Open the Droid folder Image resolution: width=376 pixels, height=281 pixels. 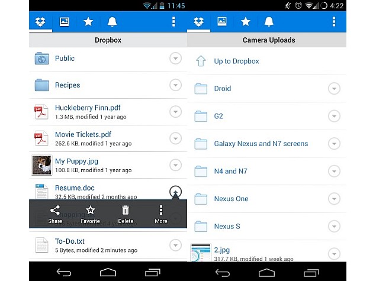click(266, 89)
